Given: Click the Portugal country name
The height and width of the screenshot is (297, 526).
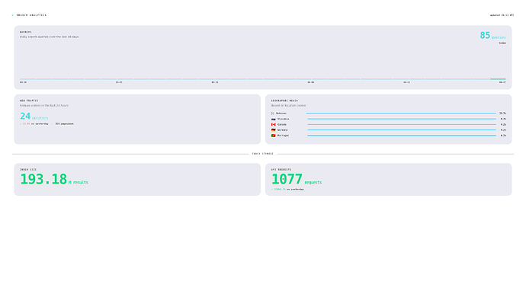Looking at the screenshot, I should pyautogui.click(x=283, y=136).
